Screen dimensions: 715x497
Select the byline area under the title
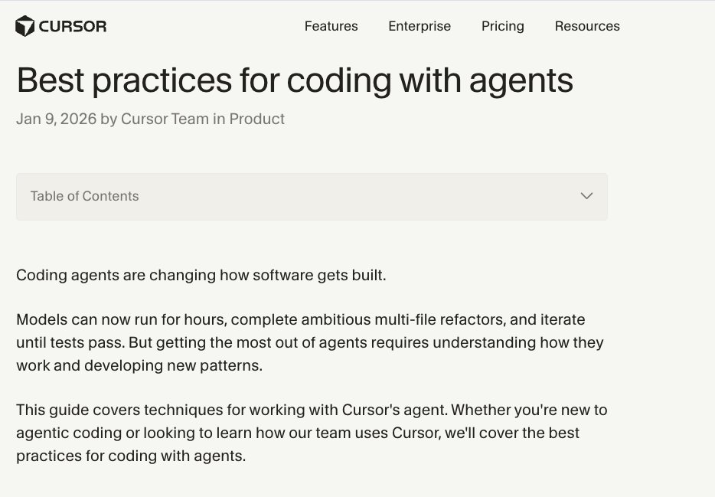(150, 119)
